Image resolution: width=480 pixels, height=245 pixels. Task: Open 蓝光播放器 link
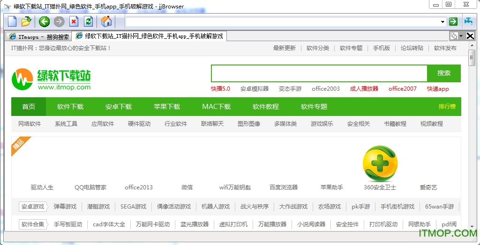point(195,224)
